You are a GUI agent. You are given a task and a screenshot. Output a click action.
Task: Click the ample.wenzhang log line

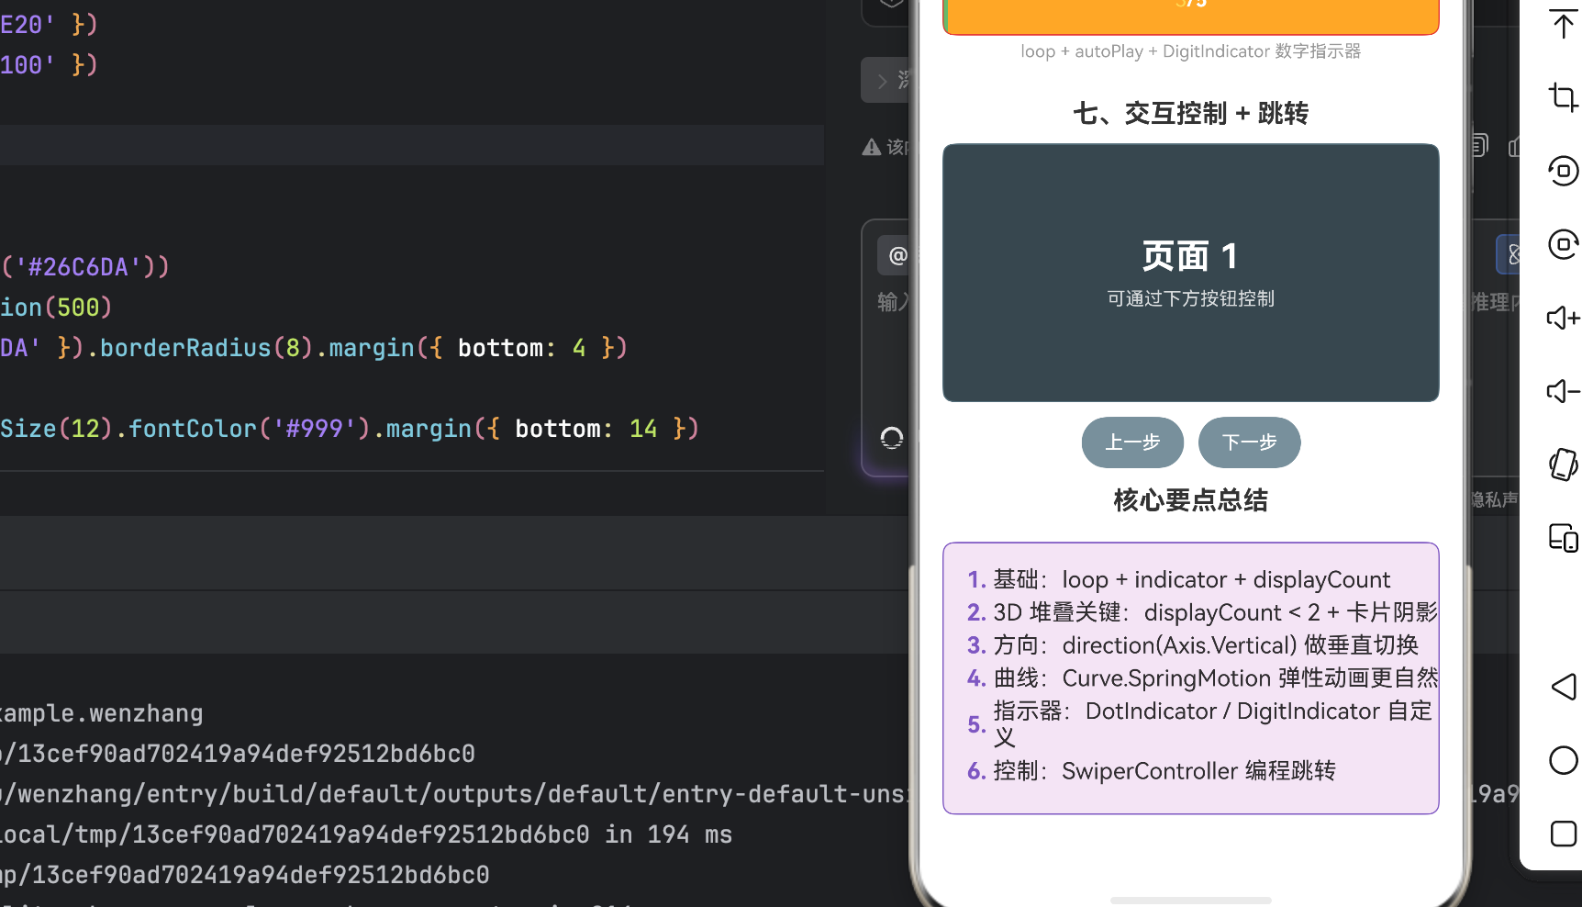(102, 713)
